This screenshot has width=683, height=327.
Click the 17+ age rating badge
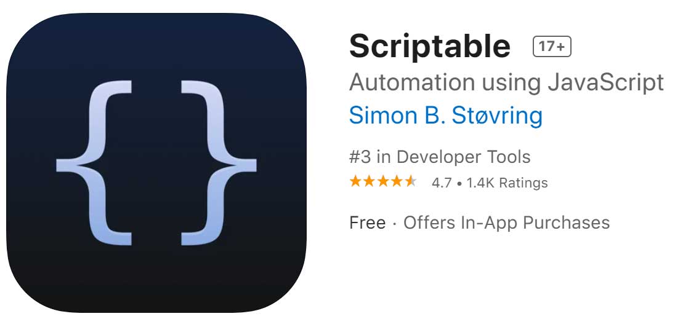552,47
